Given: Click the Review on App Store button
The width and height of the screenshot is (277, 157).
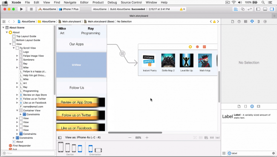Looking at the screenshot, I should pyautogui.click(x=81, y=102).
